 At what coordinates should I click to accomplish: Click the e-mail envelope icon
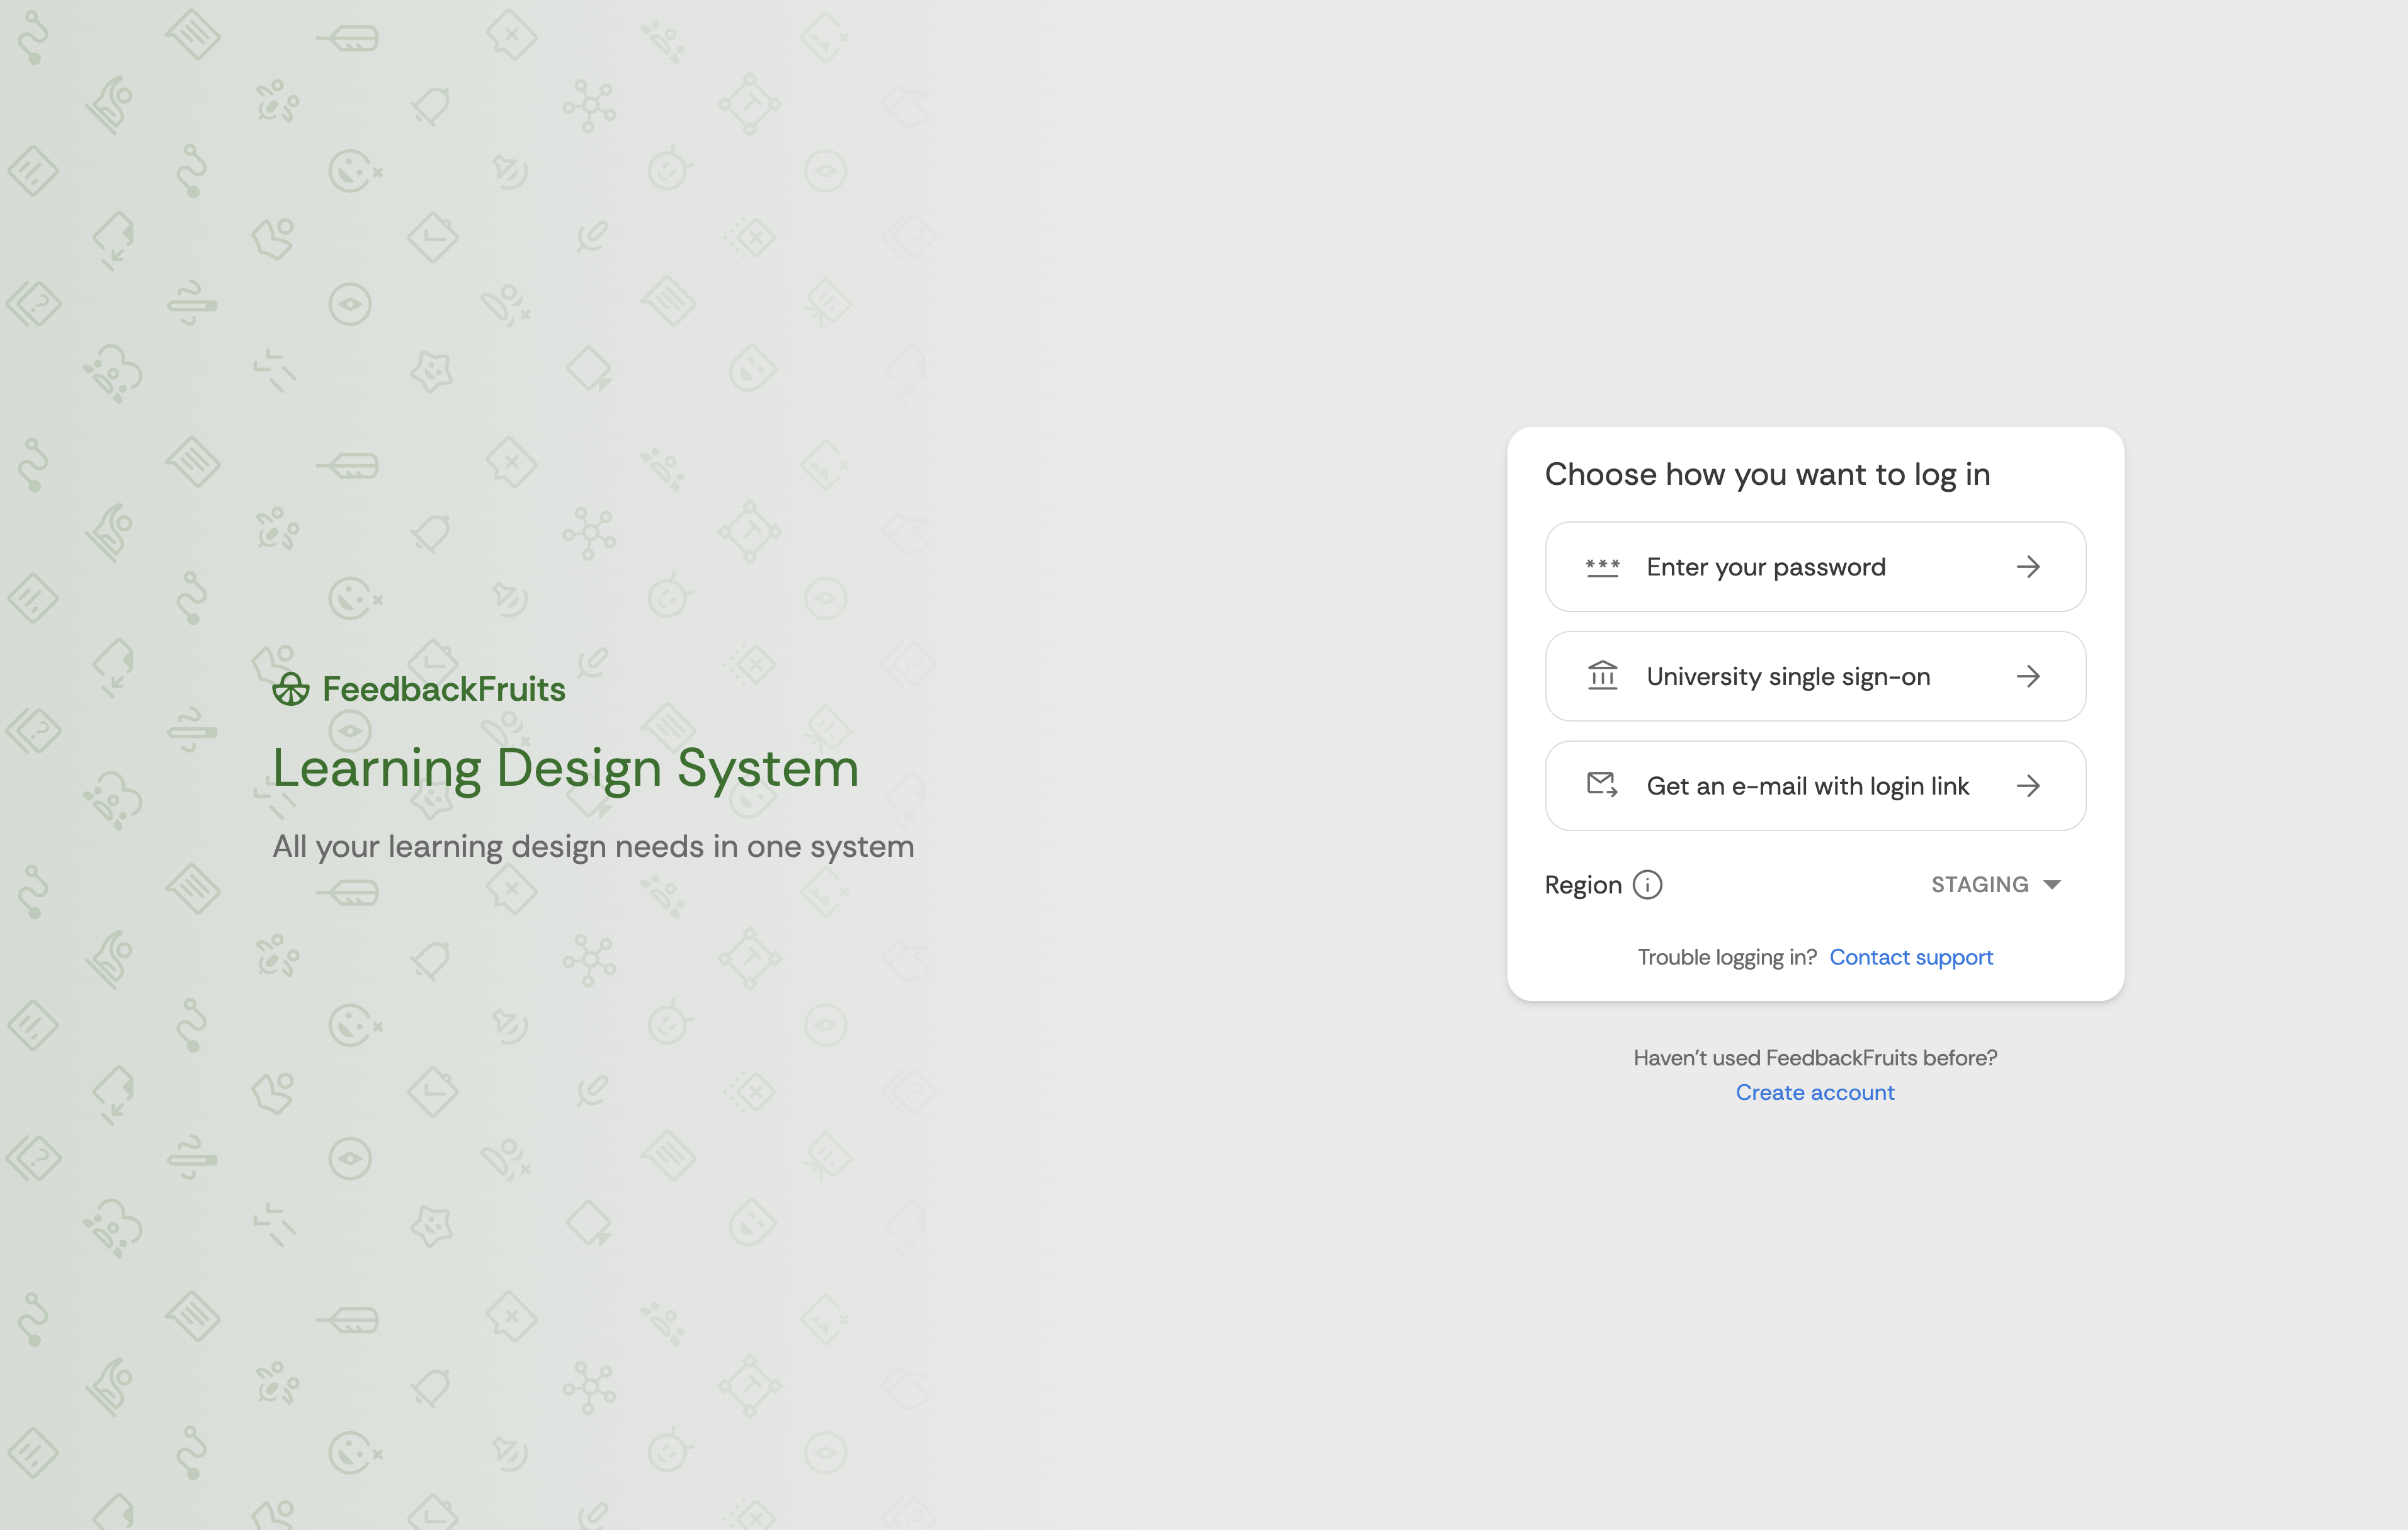1602,785
